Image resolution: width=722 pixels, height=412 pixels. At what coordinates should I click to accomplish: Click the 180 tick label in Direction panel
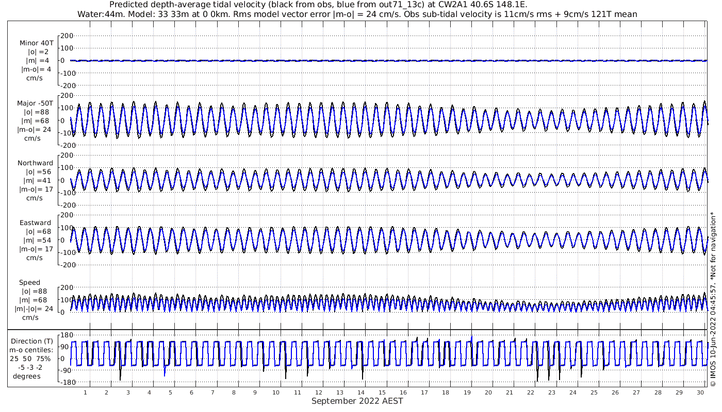(65, 336)
